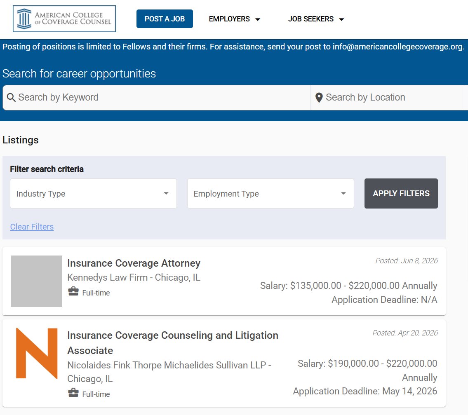The height and width of the screenshot is (415, 468).
Task: Open the gray placeholder logo of Kennedys listing
Action: 36,281
